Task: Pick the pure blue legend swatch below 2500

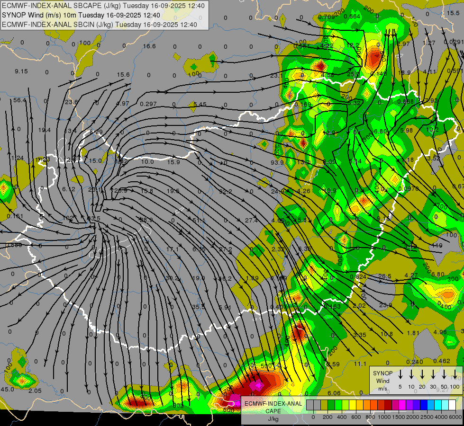Action: (x=423, y=405)
